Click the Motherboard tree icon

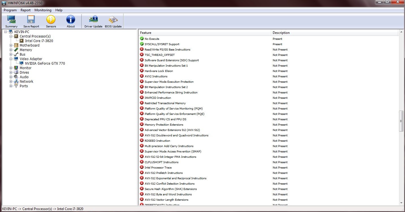[16, 45]
